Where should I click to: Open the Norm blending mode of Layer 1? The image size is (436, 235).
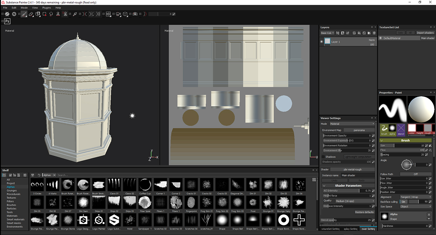372,40
